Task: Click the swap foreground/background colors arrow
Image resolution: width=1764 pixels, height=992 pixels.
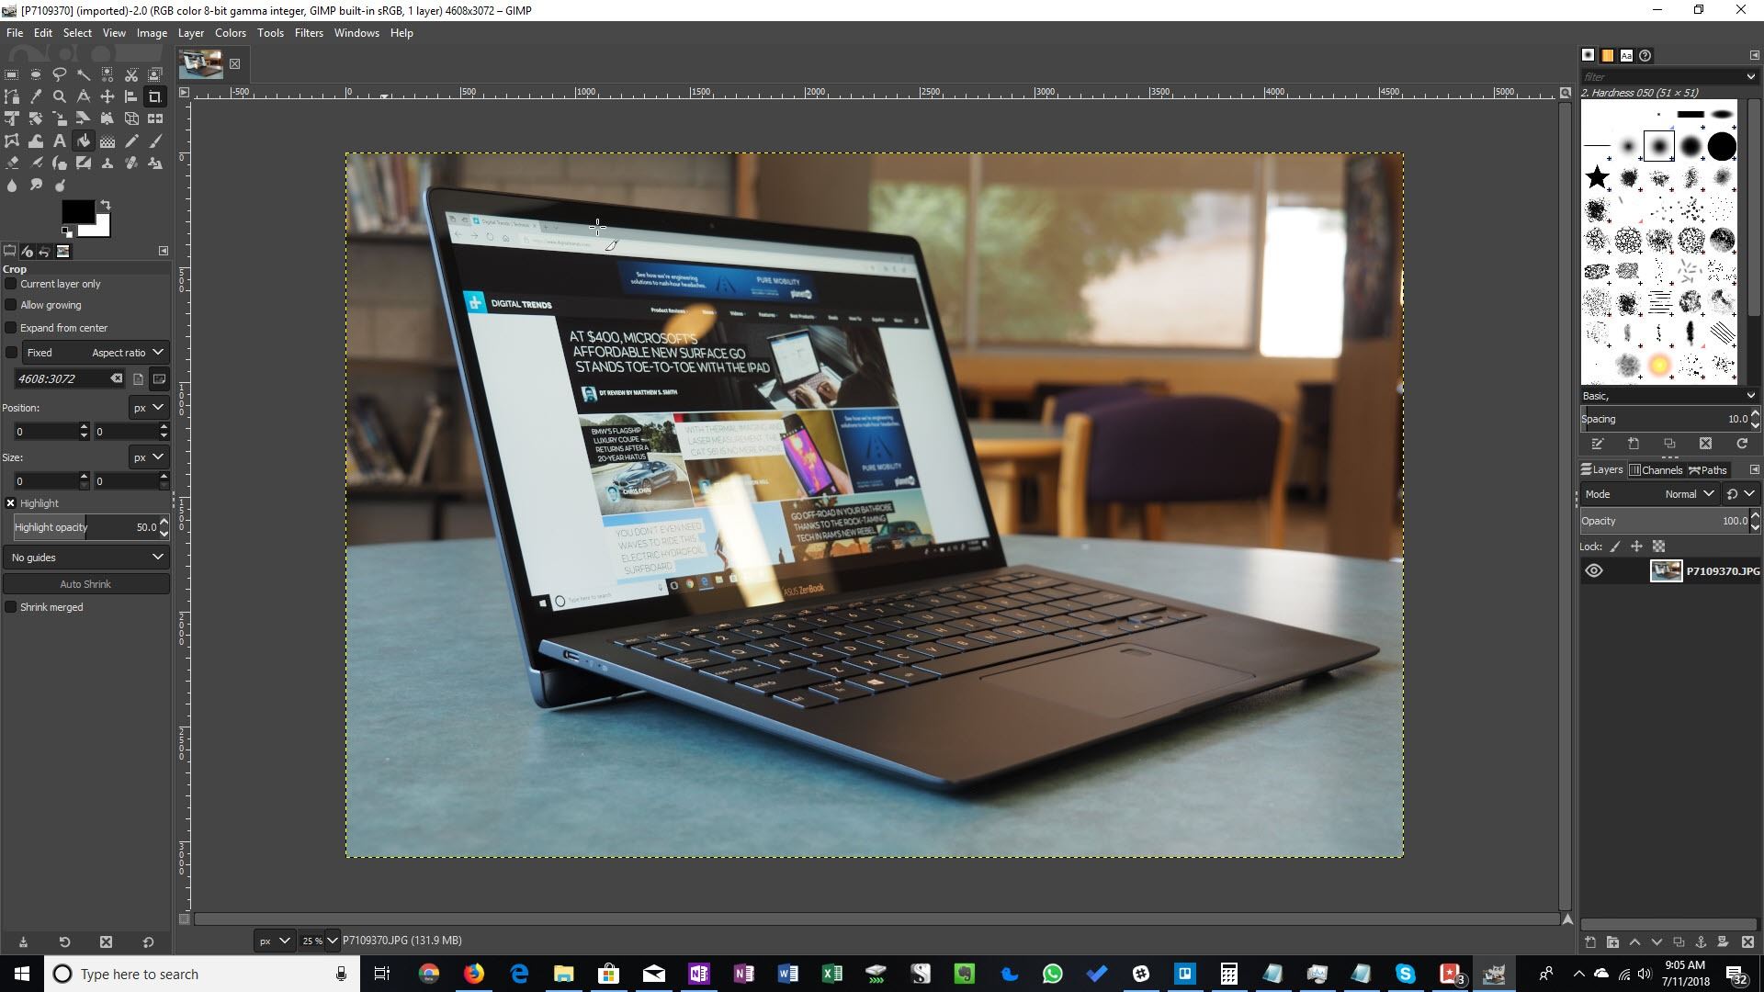Action: click(106, 205)
